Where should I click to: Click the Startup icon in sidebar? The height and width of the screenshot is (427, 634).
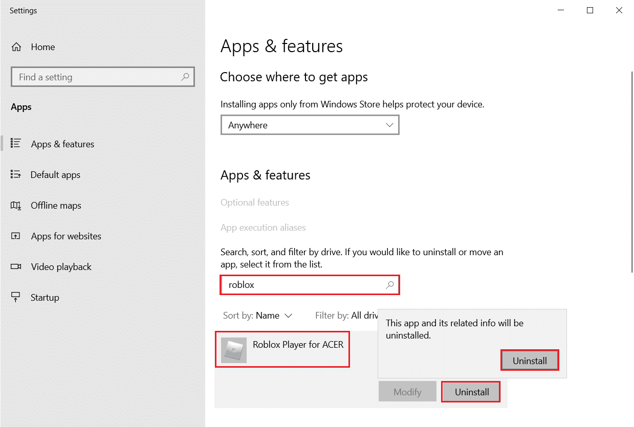coord(16,297)
